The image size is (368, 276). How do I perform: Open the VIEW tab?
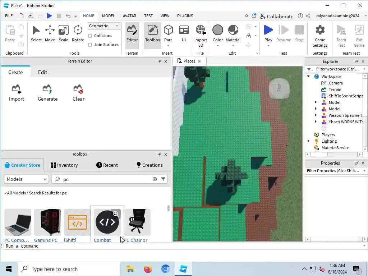[x=165, y=16]
